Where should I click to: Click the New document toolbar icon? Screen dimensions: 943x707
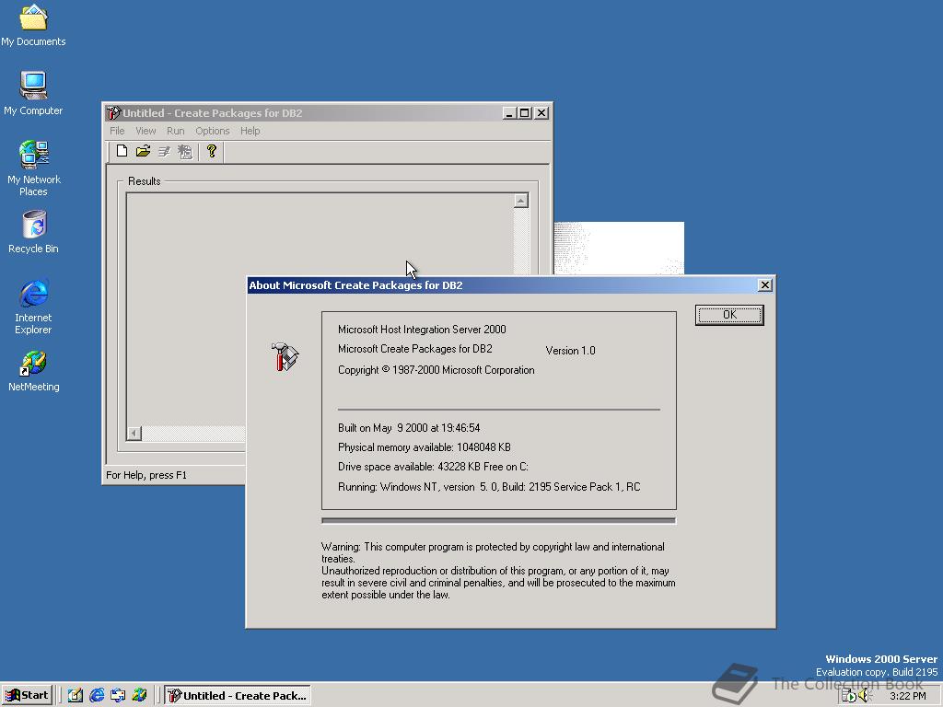pyautogui.click(x=122, y=151)
